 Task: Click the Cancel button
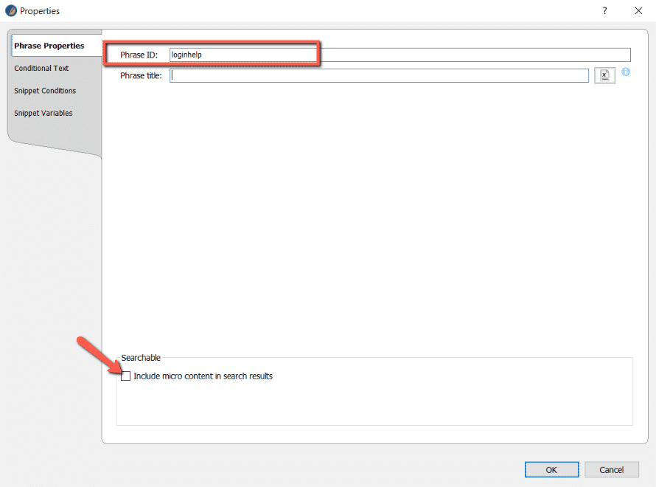click(x=612, y=469)
